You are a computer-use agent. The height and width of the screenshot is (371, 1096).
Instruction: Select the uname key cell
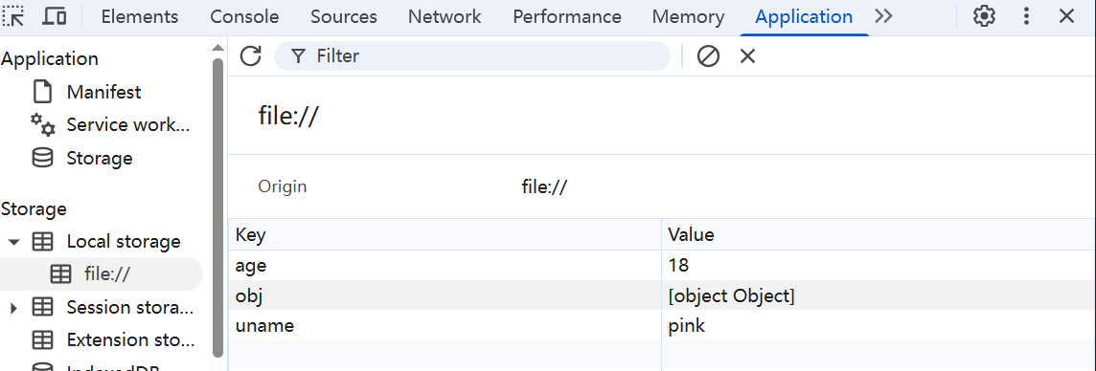[x=445, y=326]
